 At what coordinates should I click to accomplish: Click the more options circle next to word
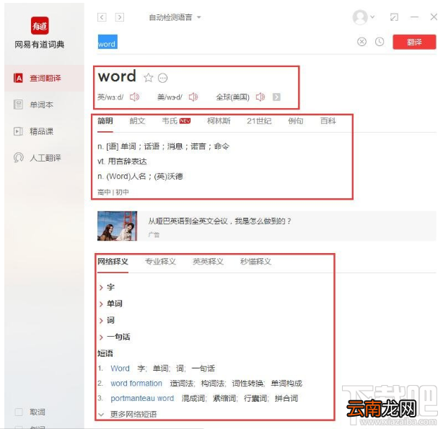click(x=163, y=78)
